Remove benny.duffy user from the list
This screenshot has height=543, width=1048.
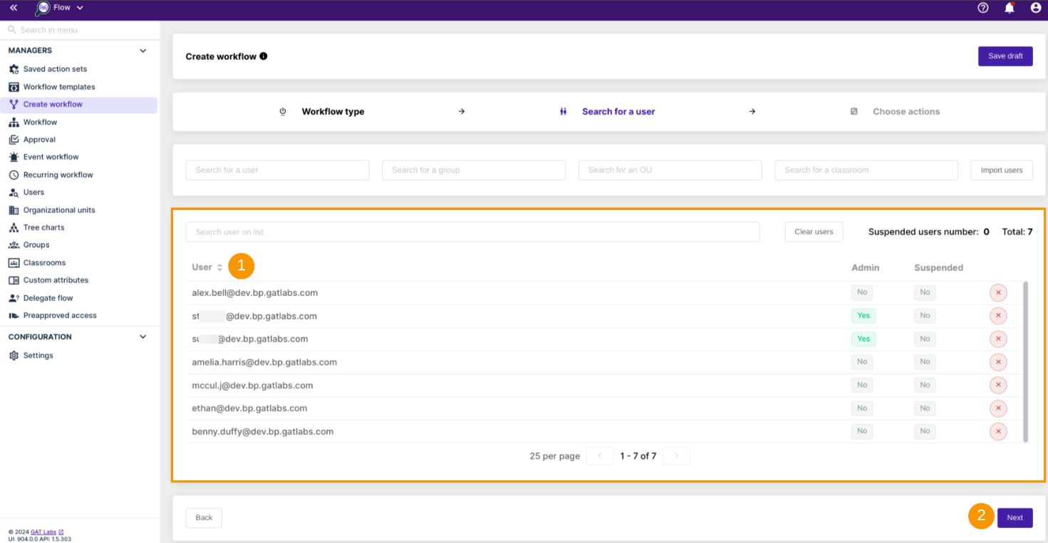pyautogui.click(x=998, y=431)
